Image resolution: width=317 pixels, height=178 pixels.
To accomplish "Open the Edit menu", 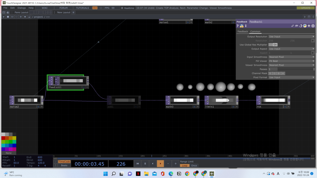I will point(12,8).
